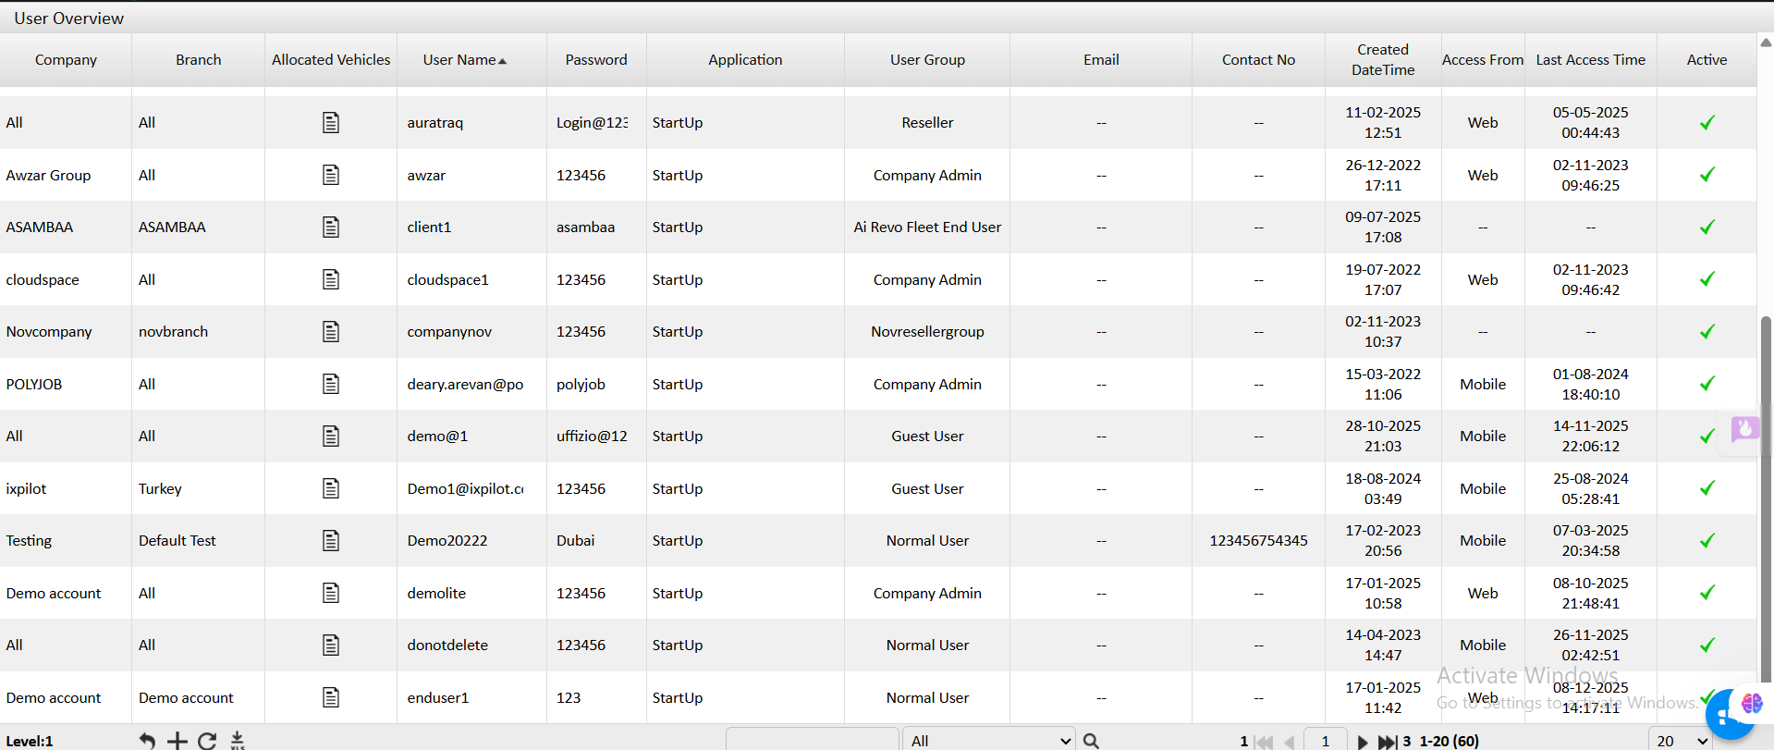Toggle active status for cloudspace1 user
The image size is (1774, 750).
(x=1707, y=279)
